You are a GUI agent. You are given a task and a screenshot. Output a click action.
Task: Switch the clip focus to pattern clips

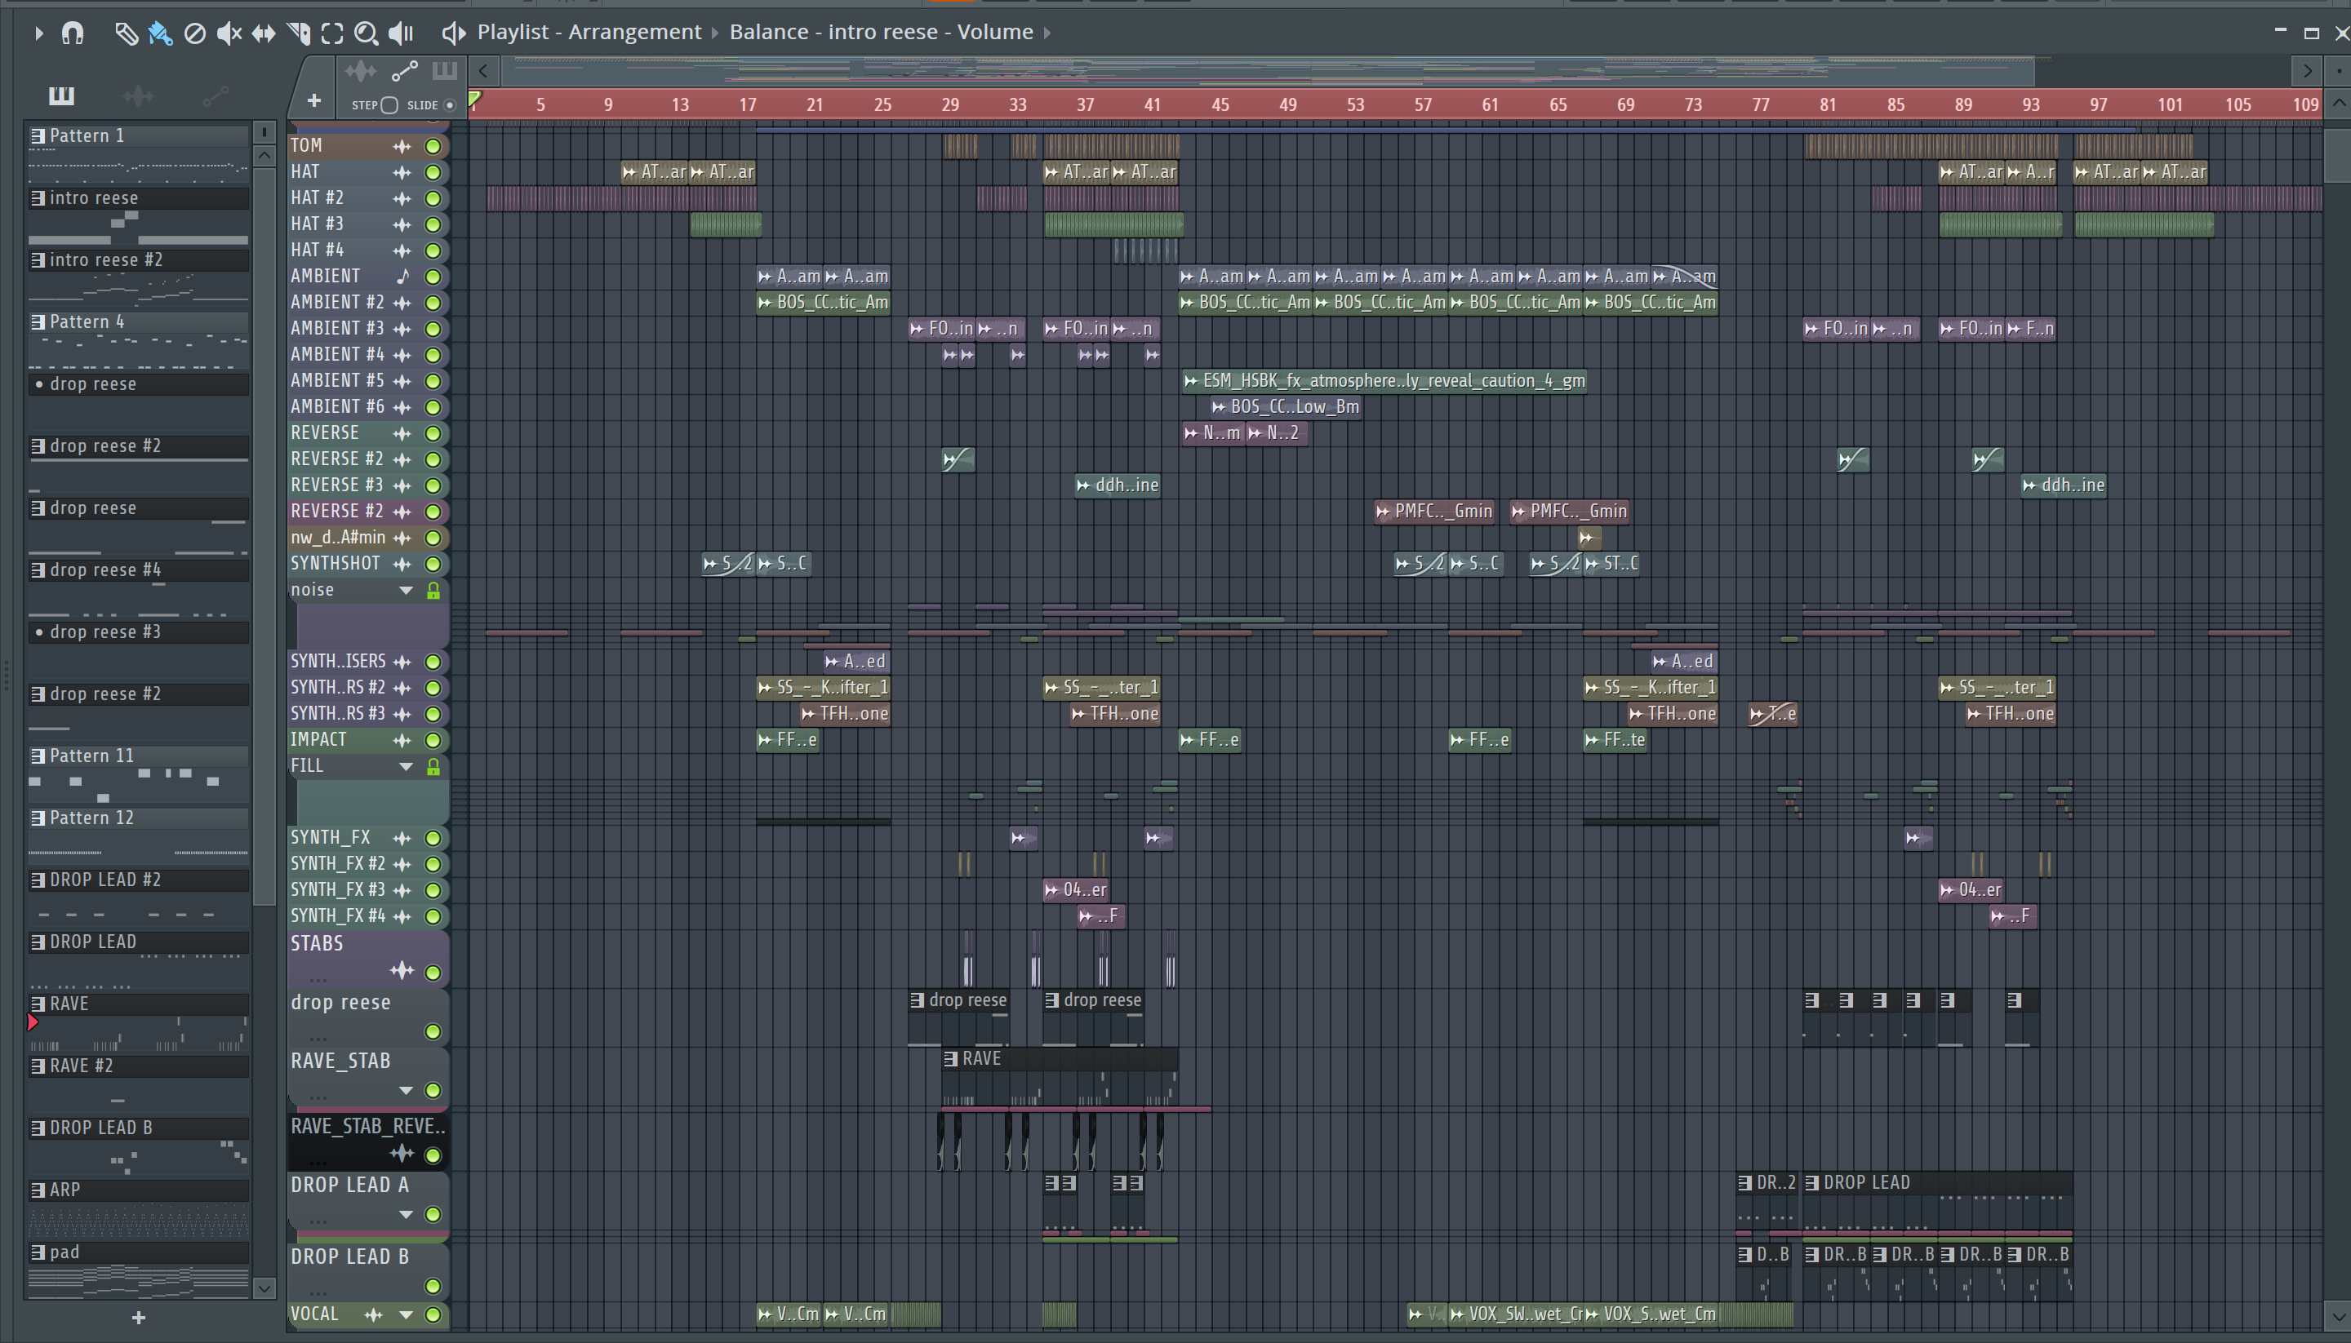(x=445, y=71)
